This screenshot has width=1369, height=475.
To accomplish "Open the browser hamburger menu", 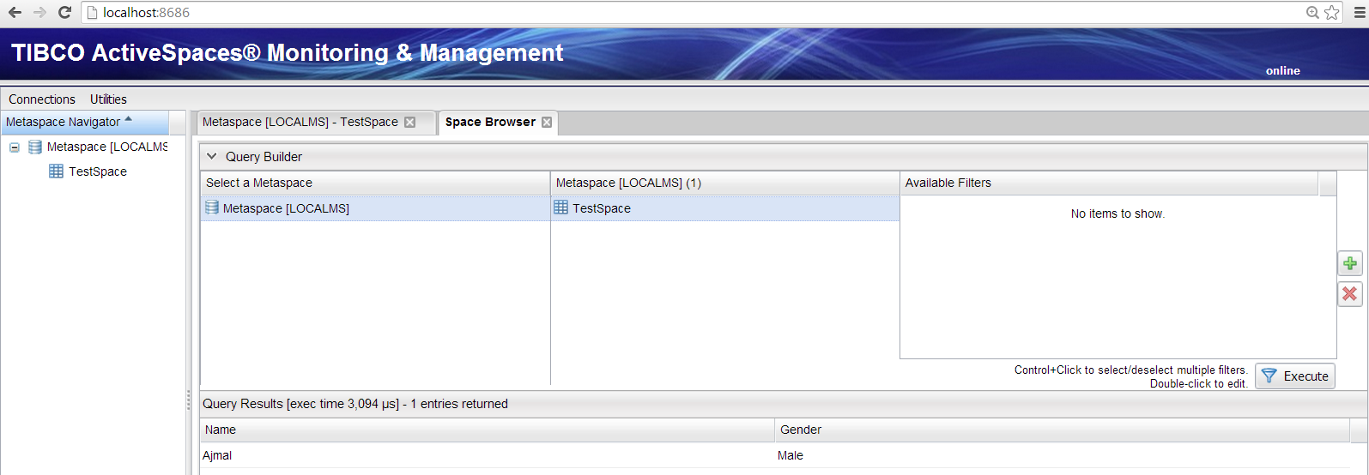I will click(x=1360, y=13).
